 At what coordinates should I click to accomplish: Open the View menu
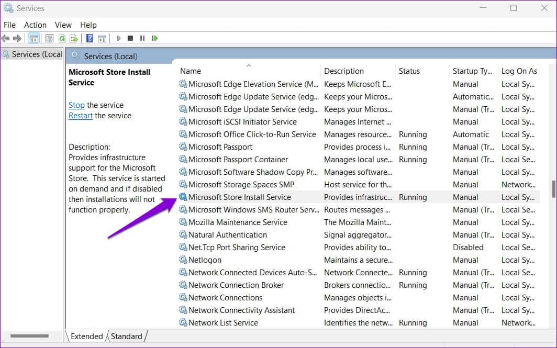(x=63, y=25)
